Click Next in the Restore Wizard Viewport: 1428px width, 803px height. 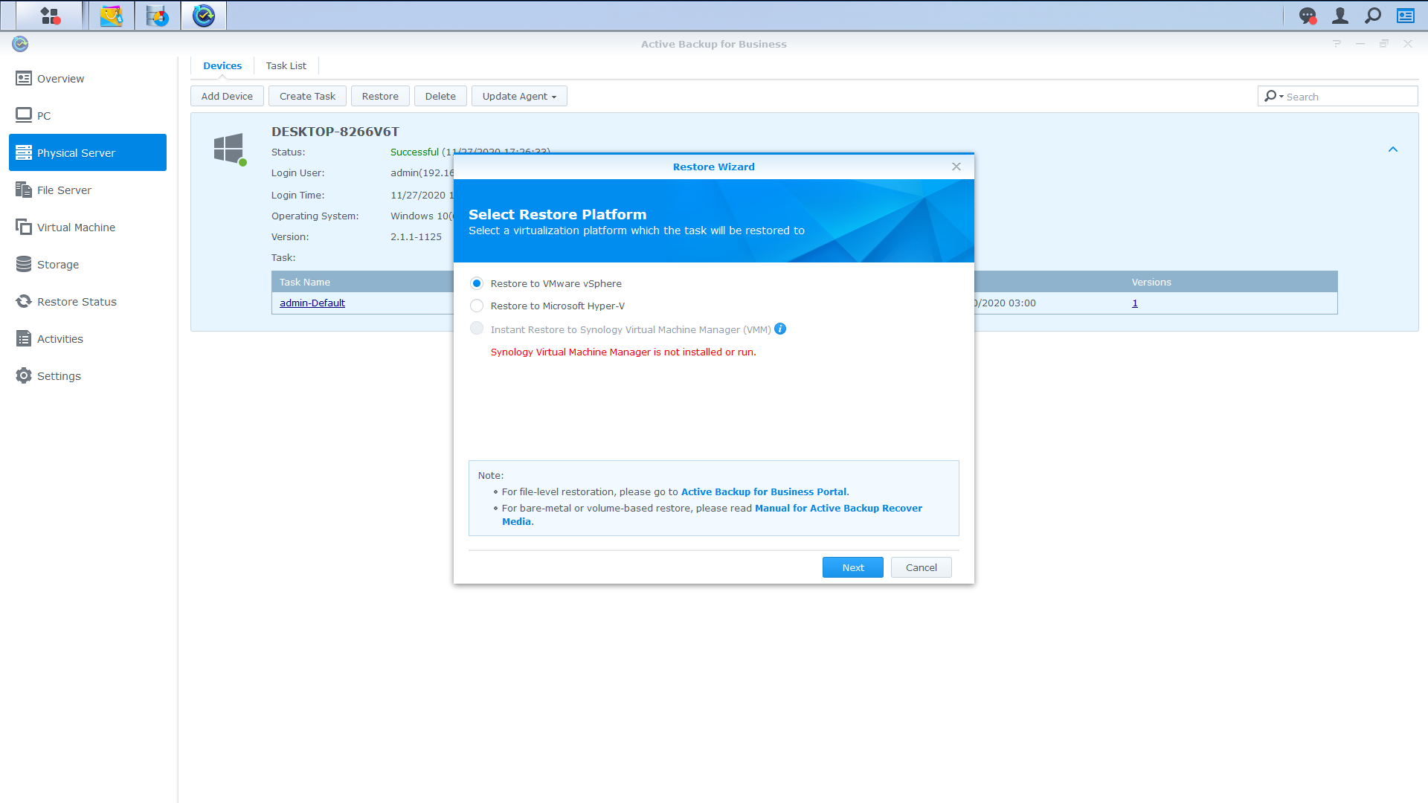coord(852,567)
